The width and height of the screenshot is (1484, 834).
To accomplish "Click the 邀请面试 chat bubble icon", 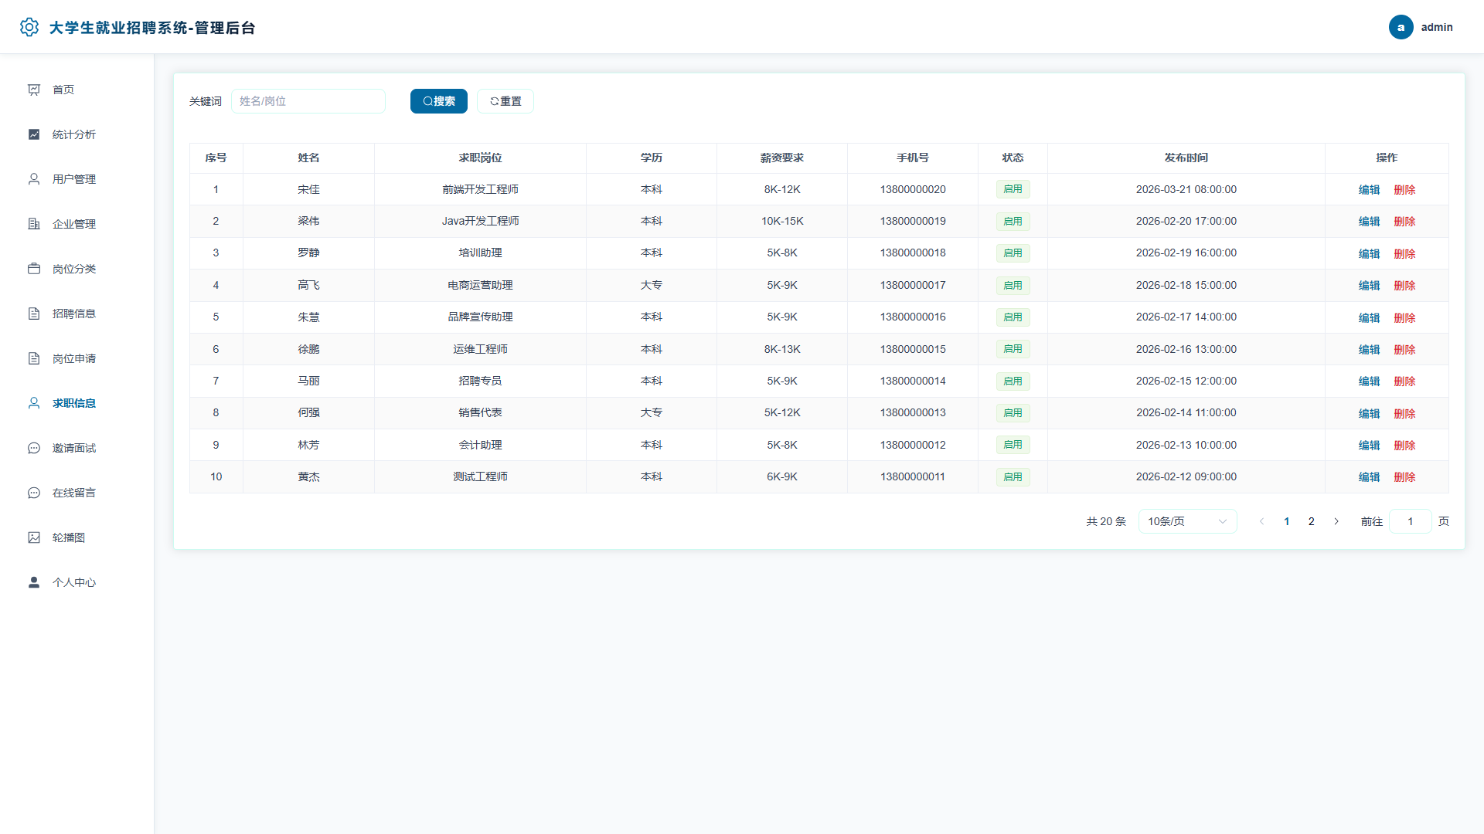I will coord(34,448).
